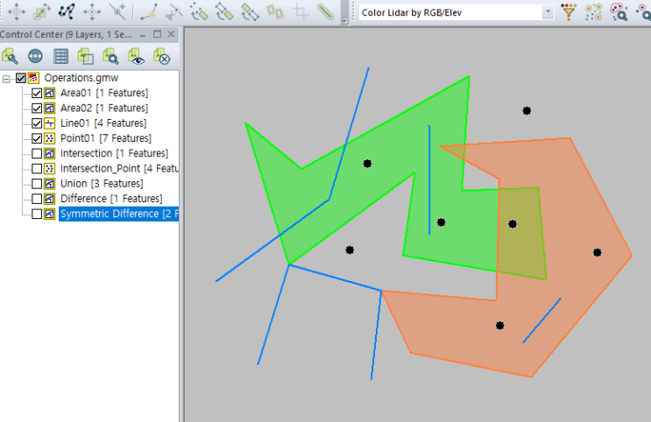Screen dimensions: 651x422
Task: Click the area layer icon beside Area01
Action: (x=49, y=93)
